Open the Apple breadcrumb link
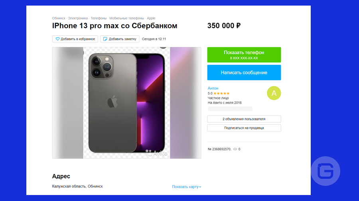 (x=151, y=18)
